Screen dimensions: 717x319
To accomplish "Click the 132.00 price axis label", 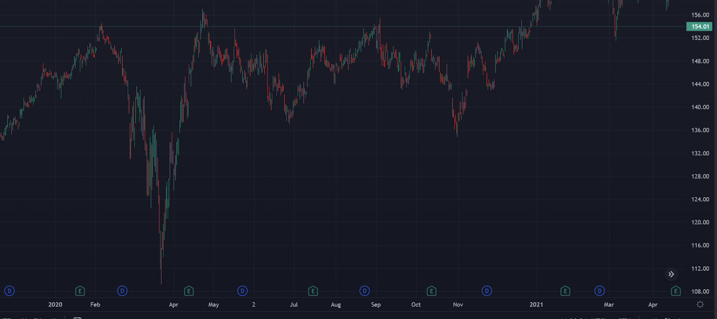I will 700,153.
